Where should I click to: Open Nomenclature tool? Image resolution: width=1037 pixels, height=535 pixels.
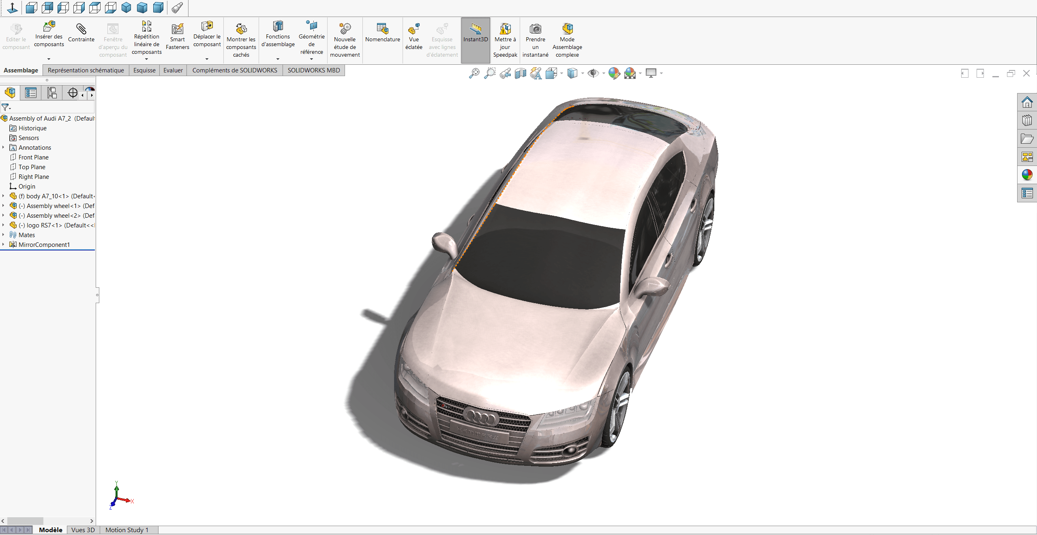(x=383, y=33)
